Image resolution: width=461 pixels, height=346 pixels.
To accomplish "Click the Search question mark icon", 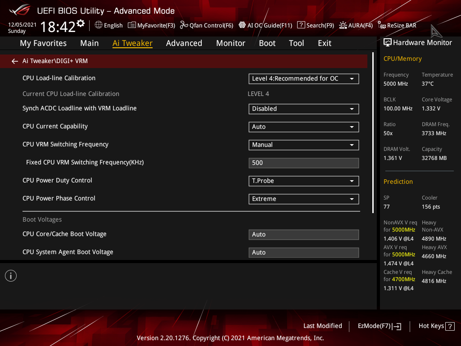I will coord(301,25).
